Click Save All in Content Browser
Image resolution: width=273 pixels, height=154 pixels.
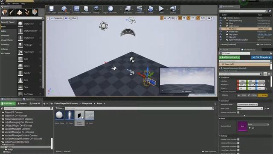35,104
